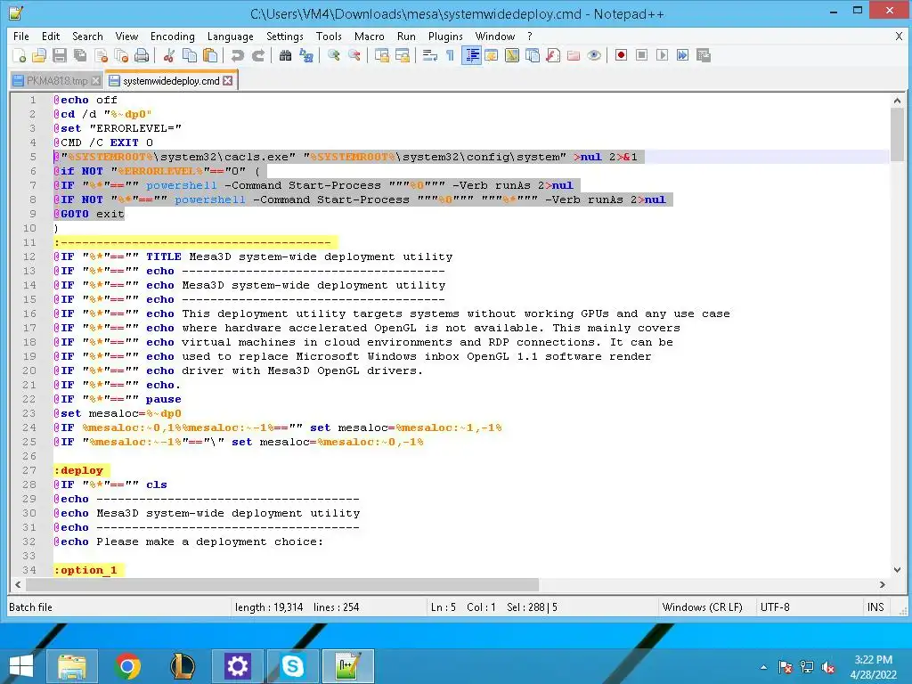This screenshot has height=684, width=912.
Task: Open the Document List panel icon
Action: tap(533, 55)
